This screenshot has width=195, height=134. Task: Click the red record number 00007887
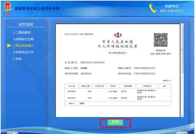pyautogui.click(x=89, y=34)
